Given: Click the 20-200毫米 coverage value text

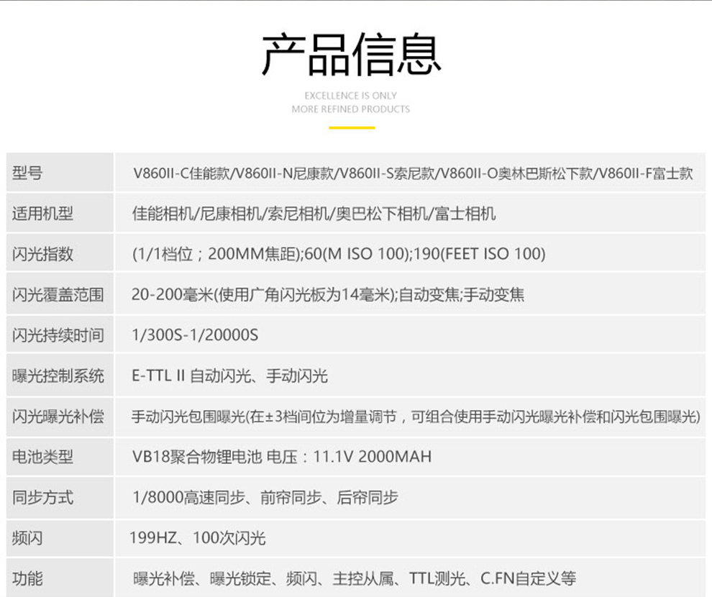Looking at the screenshot, I should click(328, 295).
